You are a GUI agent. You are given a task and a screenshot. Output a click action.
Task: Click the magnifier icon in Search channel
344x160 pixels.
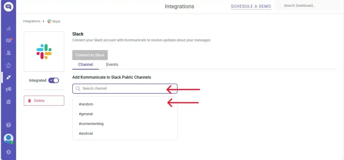(x=78, y=89)
